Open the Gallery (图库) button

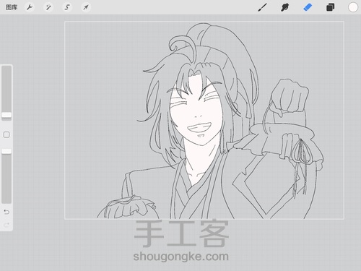[x=12, y=7]
